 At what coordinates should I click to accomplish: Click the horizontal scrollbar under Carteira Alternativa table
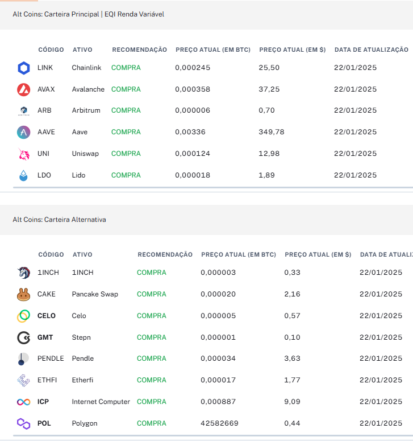pos(213,436)
